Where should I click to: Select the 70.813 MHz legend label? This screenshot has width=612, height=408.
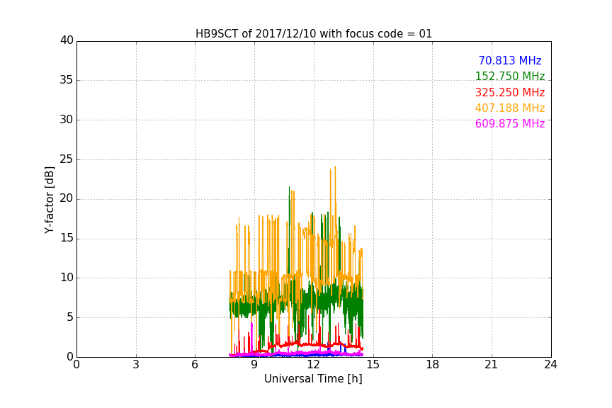(510, 60)
